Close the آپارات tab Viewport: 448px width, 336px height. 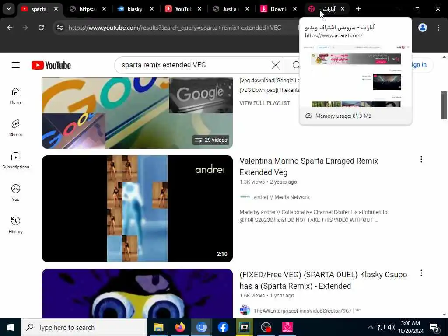pos(343,9)
